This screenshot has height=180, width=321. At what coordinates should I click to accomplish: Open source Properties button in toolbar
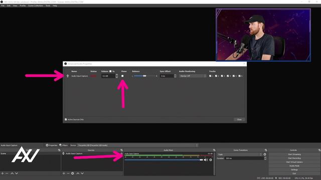point(52,145)
